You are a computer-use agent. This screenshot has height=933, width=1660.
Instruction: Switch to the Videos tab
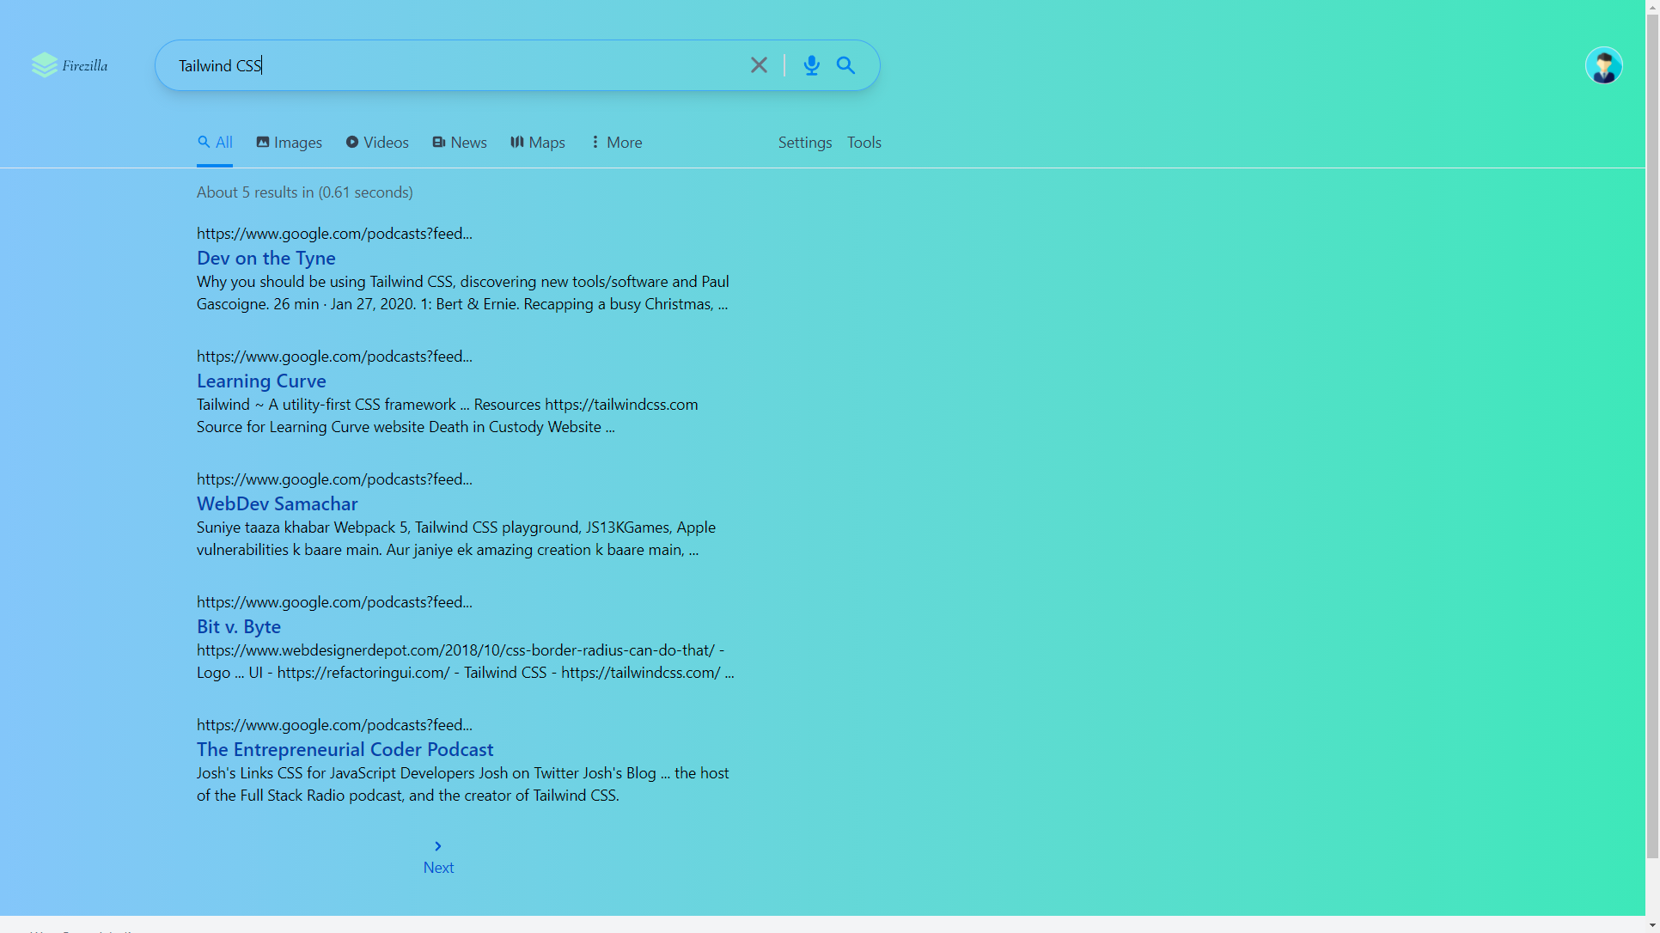pos(377,143)
